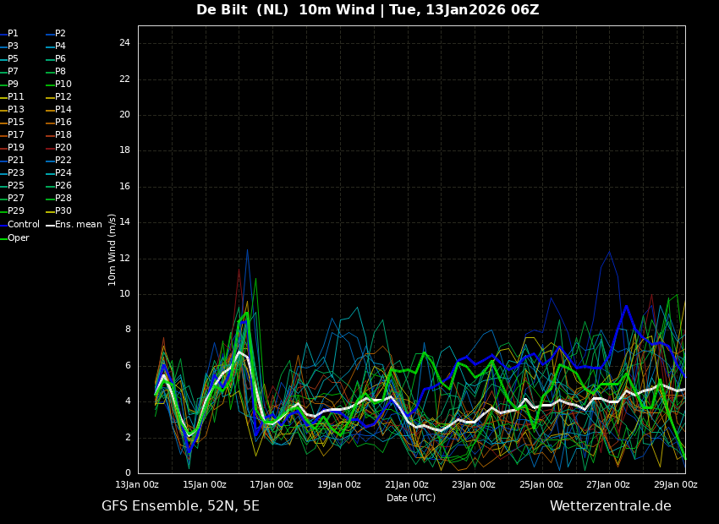Image resolution: width=719 pixels, height=524 pixels.
Task: Click the 10m Wind (m/s) axis title
Action: [112, 249]
